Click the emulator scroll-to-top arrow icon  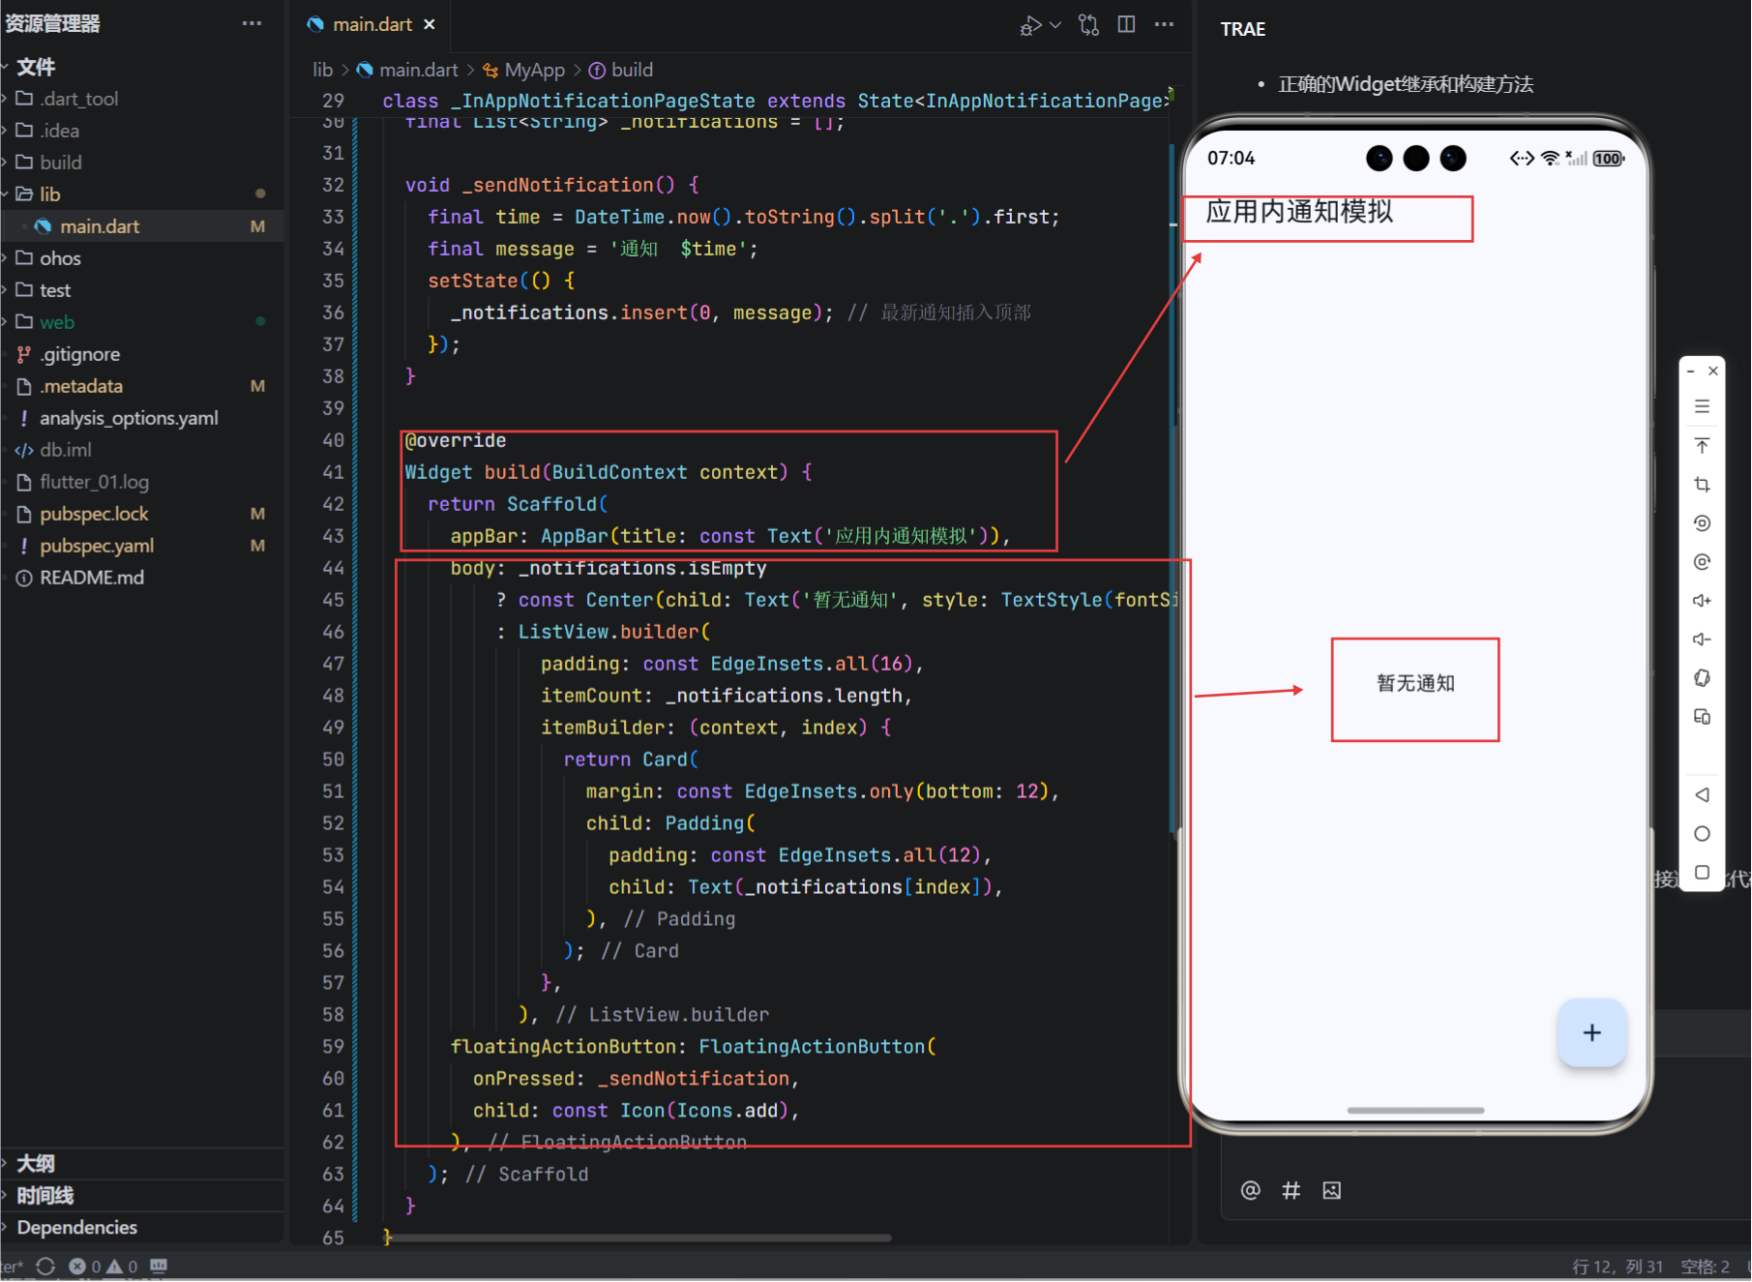[1702, 446]
